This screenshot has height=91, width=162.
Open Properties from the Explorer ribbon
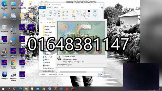click(x=84, y=13)
